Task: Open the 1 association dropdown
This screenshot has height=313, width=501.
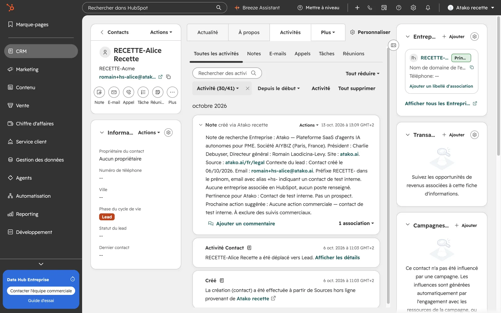Action: click(356, 223)
